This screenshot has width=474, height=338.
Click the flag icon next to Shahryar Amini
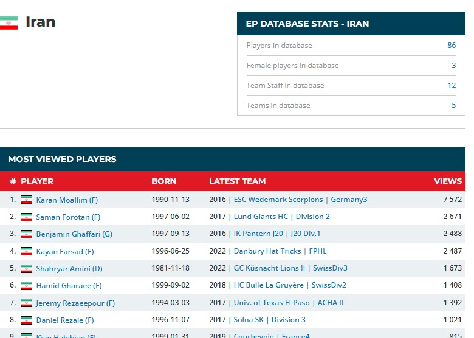tap(26, 268)
